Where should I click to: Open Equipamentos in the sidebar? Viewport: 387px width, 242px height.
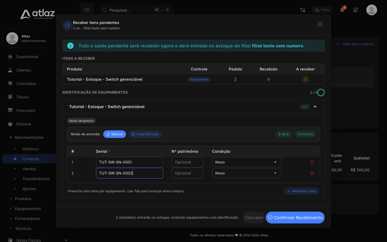pos(28,209)
